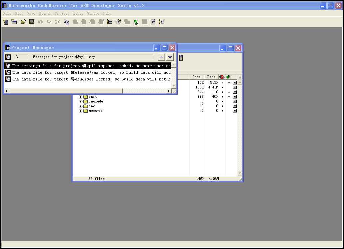Toggle debug dot in the 10K row
The width and height of the screenshot is (344, 249).
click(229, 83)
